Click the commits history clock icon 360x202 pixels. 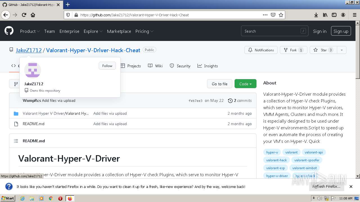[x=230, y=100]
